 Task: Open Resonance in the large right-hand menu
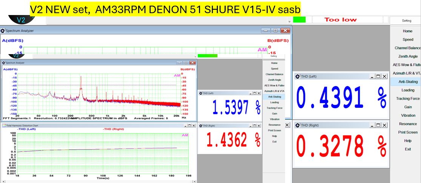[407, 124]
